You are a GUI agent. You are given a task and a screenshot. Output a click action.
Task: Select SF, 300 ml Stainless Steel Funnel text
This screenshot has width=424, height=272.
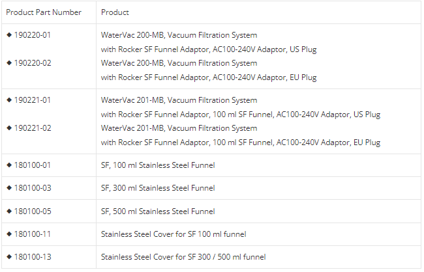coord(158,188)
